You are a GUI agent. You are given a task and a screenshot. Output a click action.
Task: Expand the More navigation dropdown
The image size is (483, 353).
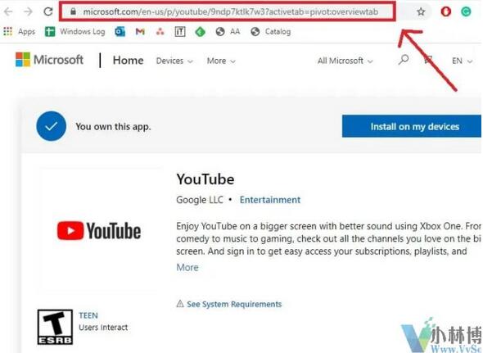pos(221,61)
